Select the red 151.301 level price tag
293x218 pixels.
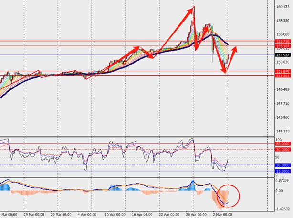tap(283, 76)
